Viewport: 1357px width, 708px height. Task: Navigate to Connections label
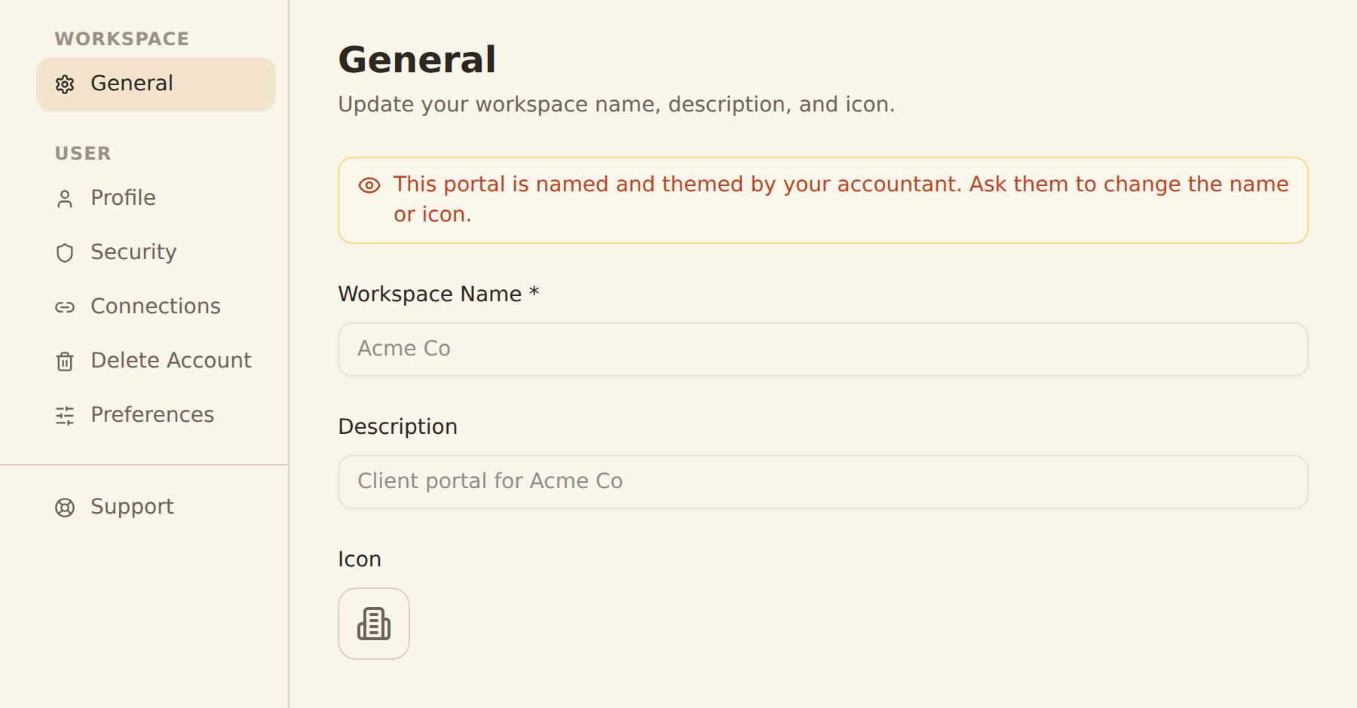(x=155, y=306)
